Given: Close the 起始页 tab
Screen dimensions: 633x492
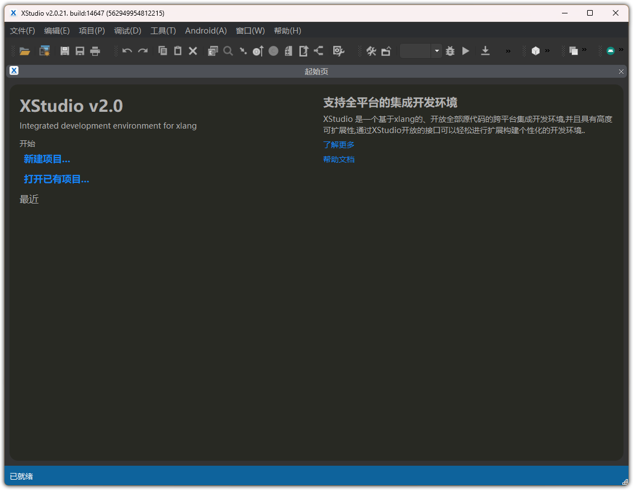Looking at the screenshot, I should pyautogui.click(x=621, y=72).
